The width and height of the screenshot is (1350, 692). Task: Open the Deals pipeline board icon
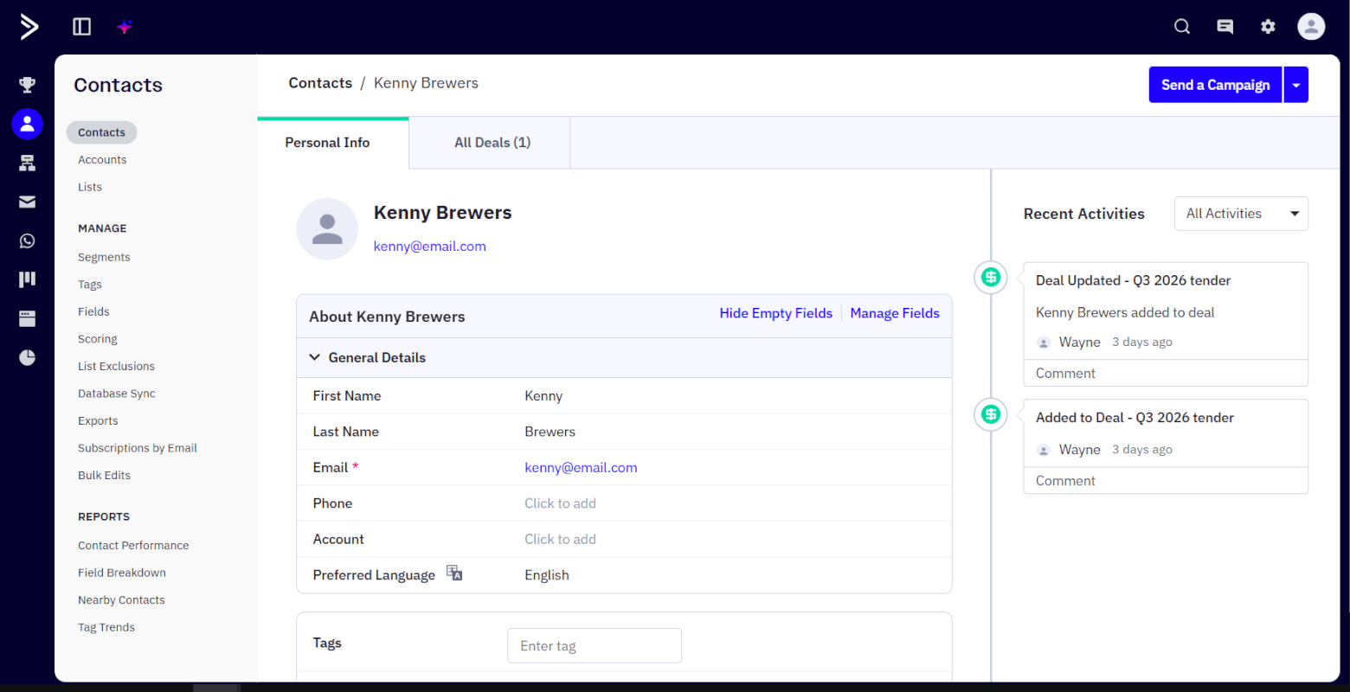tap(28, 279)
